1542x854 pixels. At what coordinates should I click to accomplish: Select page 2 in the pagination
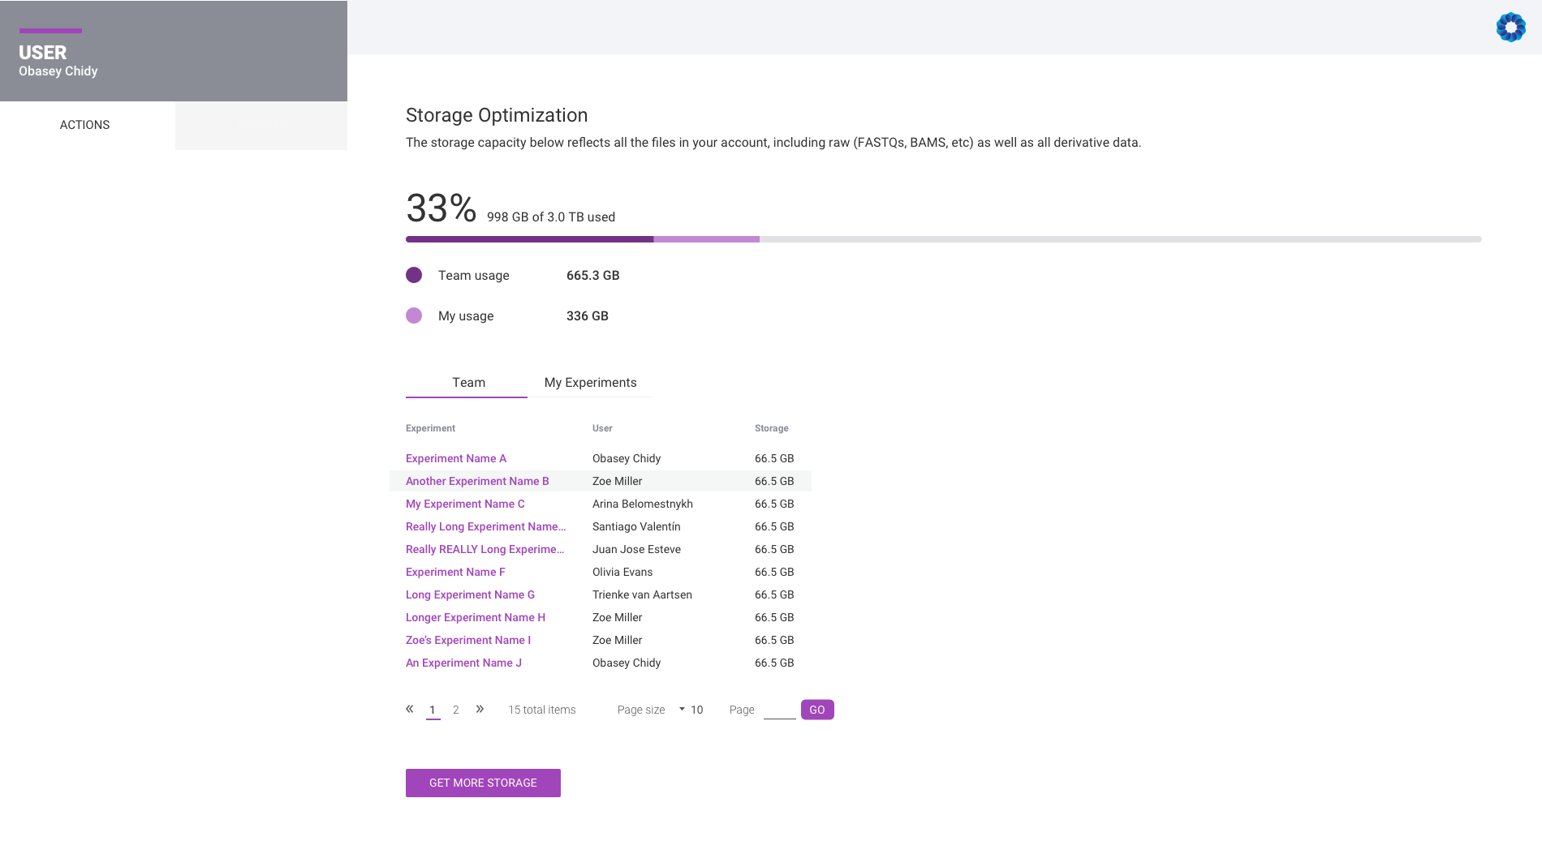[455, 709]
